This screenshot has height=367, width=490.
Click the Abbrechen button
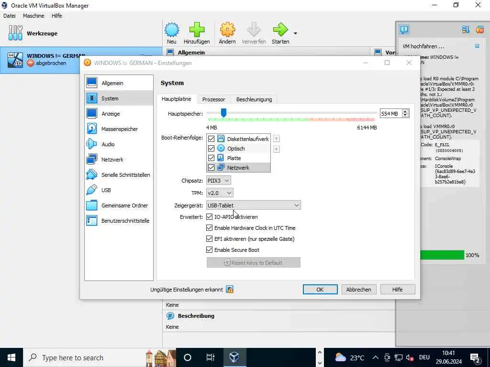point(359,290)
